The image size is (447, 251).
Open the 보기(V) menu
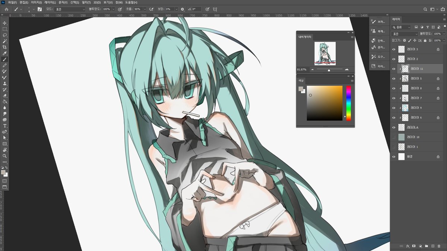pos(108,2)
